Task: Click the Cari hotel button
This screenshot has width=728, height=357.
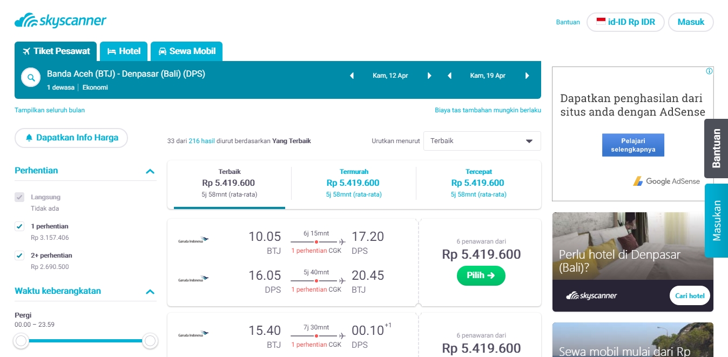Action: pos(690,295)
